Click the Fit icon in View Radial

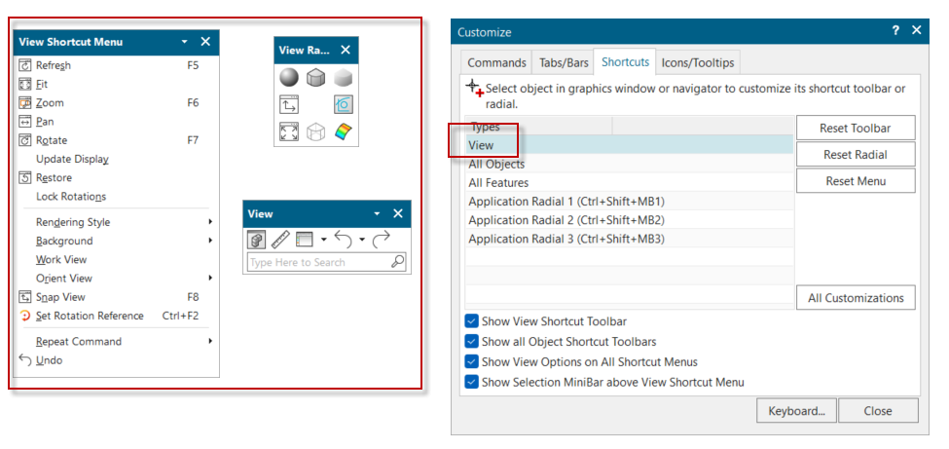(289, 131)
